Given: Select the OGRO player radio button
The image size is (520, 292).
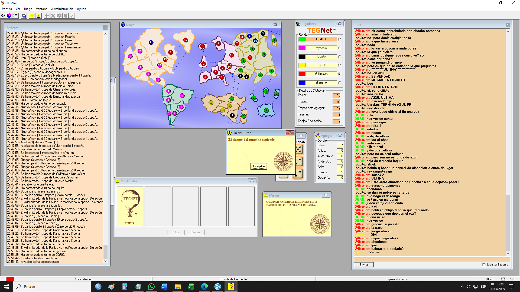Looking at the screenshot, I should (339, 39).
